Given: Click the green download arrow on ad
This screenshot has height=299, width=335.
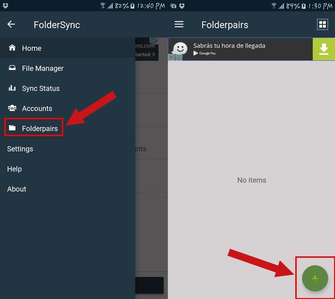Looking at the screenshot, I should click(x=324, y=49).
